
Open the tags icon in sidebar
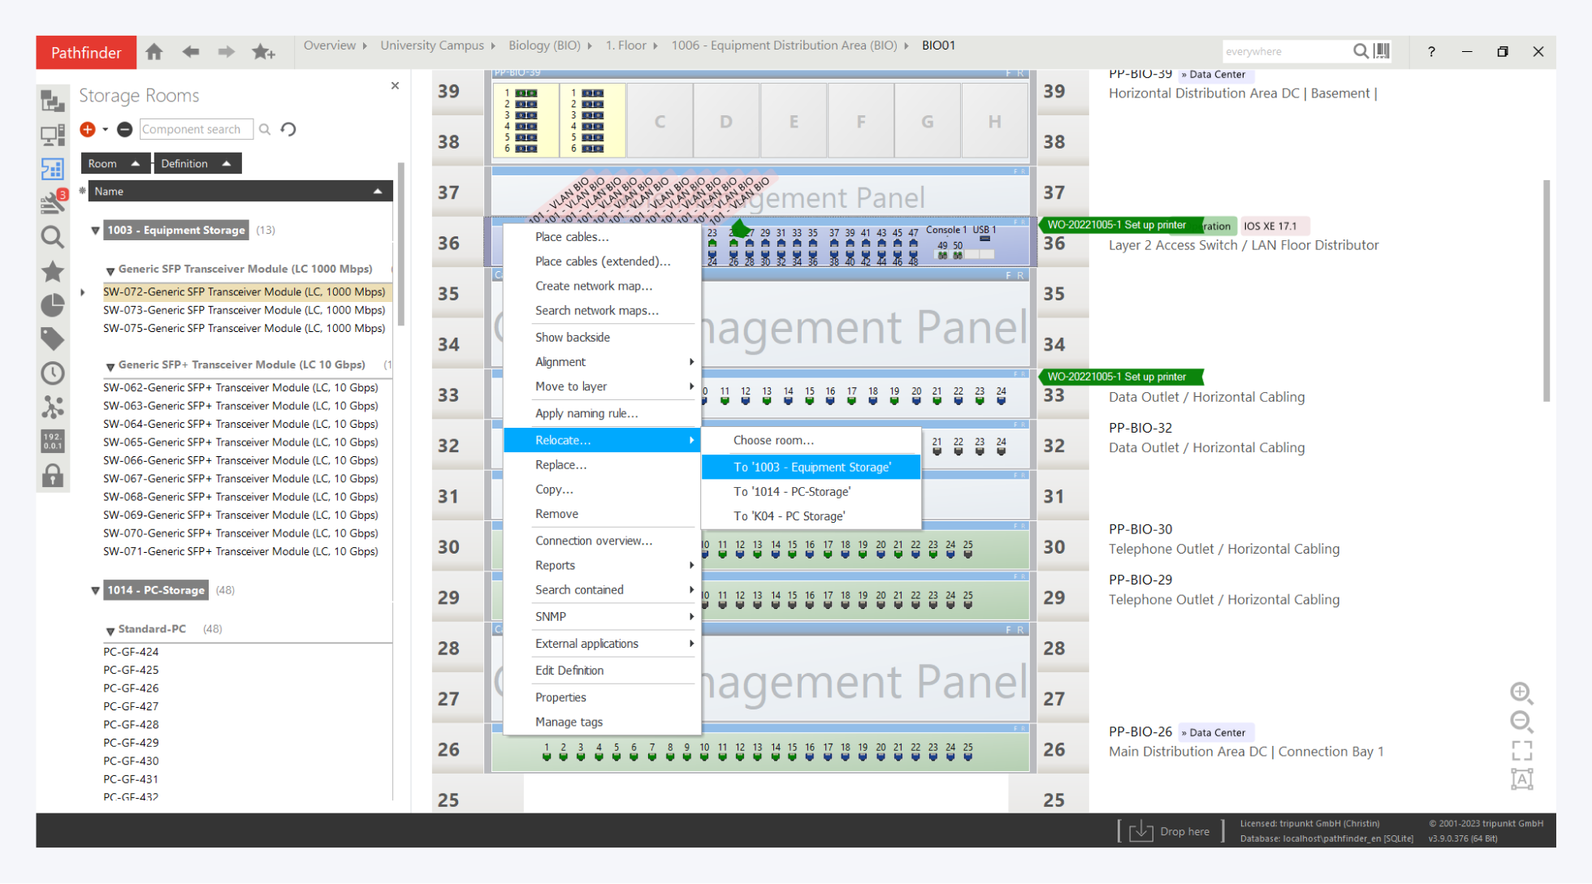pos(53,339)
